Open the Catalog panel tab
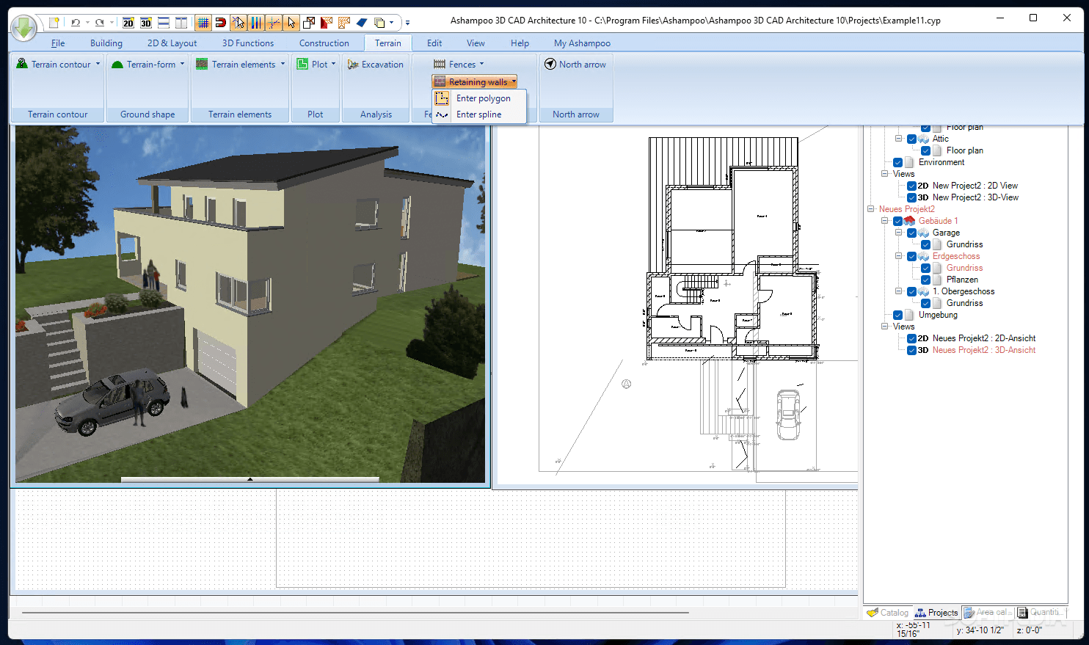This screenshot has width=1089, height=645. 888,613
